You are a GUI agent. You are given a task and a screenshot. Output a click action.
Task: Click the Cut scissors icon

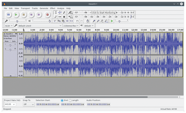pos(55,21)
